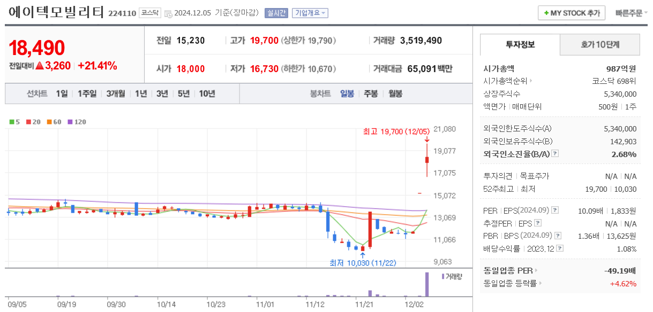
Task: Open the 배당수익률 2023.12 help icon
Action: pyautogui.click(x=559, y=249)
